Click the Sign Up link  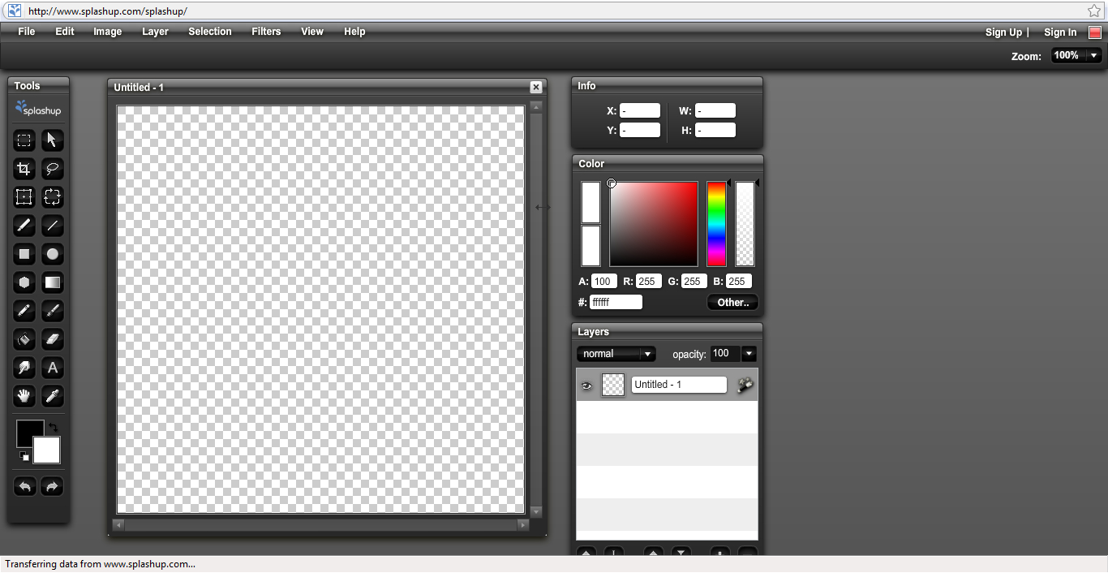coord(1003,32)
